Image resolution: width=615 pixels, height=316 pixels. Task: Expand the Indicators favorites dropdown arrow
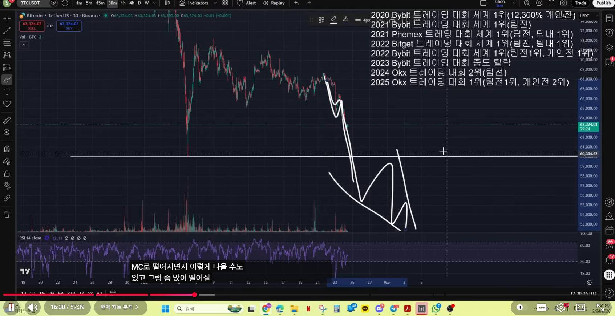215,3
